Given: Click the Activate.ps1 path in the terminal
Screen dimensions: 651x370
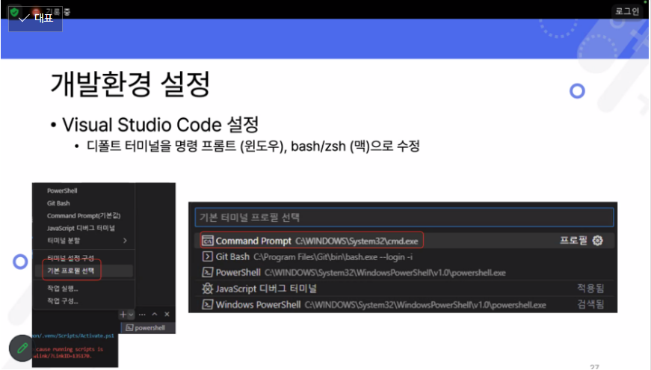Looking at the screenshot, I should coord(74,336).
